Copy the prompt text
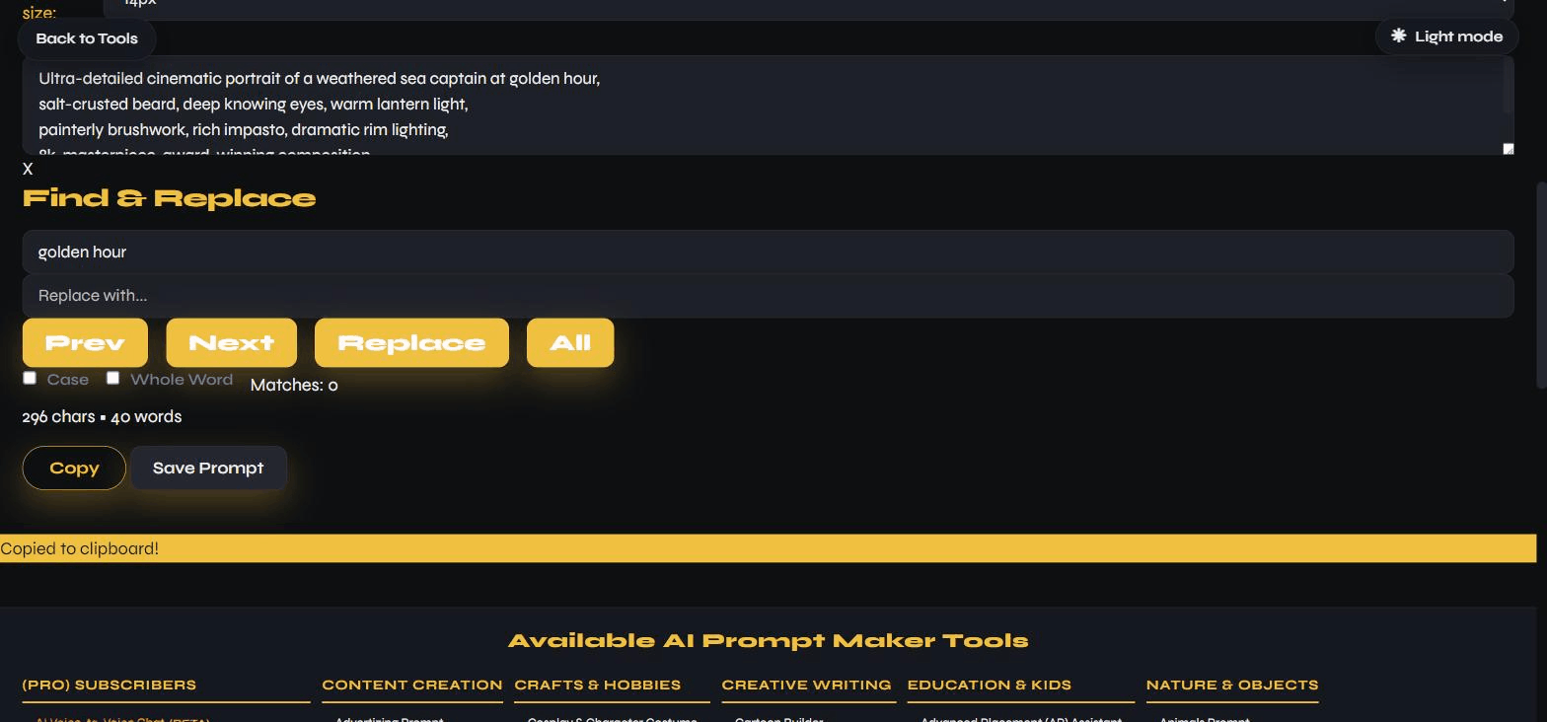Screen dimensions: 1547x722 click(x=74, y=468)
